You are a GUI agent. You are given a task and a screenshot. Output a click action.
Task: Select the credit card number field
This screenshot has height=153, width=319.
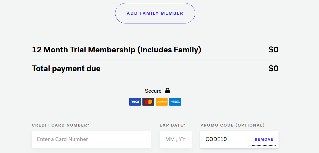click(91, 139)
